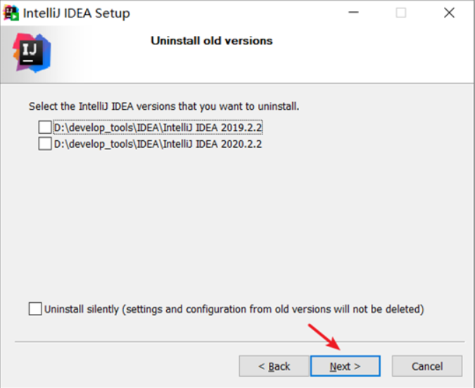Select the D:\develop_tools\IDEA\IntelliJ IDEA 2020.2.2 path label
The height and width of the screenshot is (388, 475).
(158, 144)
